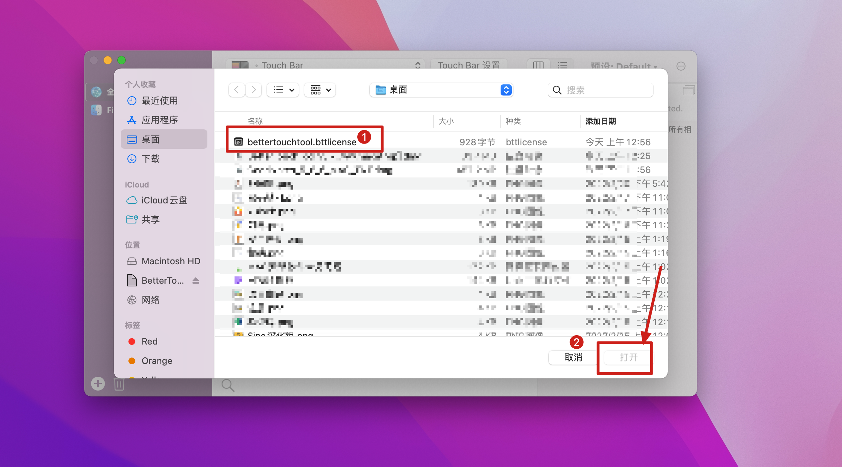The height and width of the screenshot is (467, 842).
Task: Select the Red tag
Action: pos(149,341)
